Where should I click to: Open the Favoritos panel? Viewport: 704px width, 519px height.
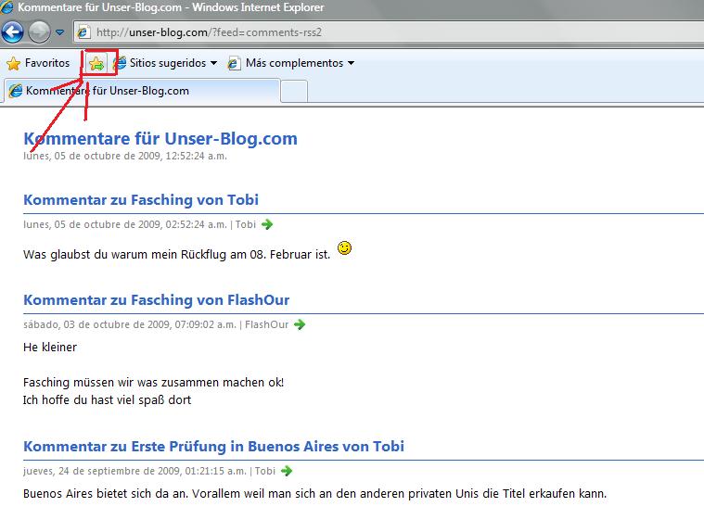tap(38, 63)
